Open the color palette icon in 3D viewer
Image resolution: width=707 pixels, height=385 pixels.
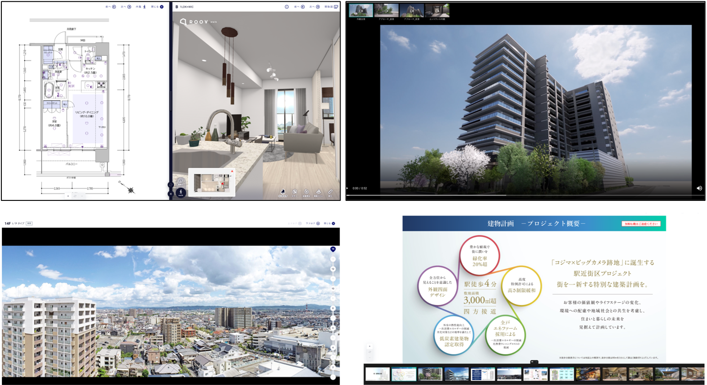pos(295,192)
